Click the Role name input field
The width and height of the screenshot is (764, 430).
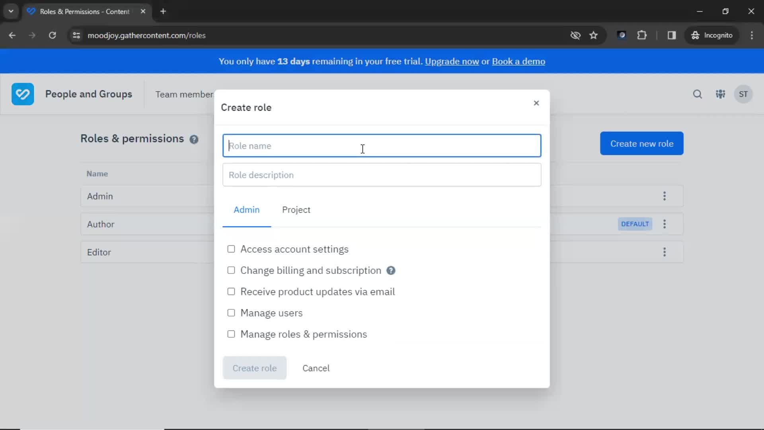pos(382,145)
